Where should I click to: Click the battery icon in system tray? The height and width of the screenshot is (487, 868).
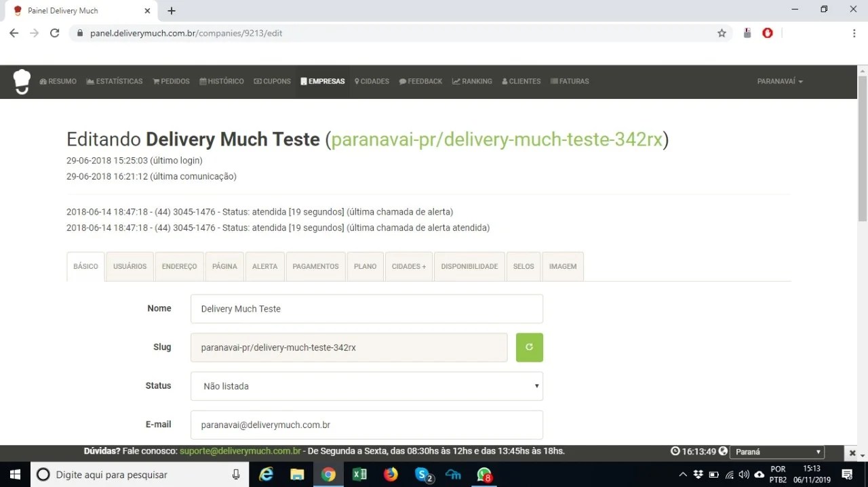point(713,474)
